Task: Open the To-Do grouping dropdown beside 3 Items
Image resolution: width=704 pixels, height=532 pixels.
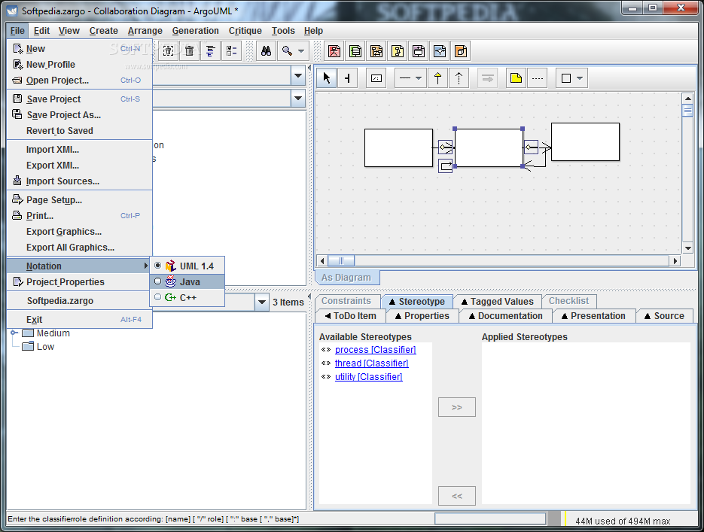Action: (x=262, y=302)
